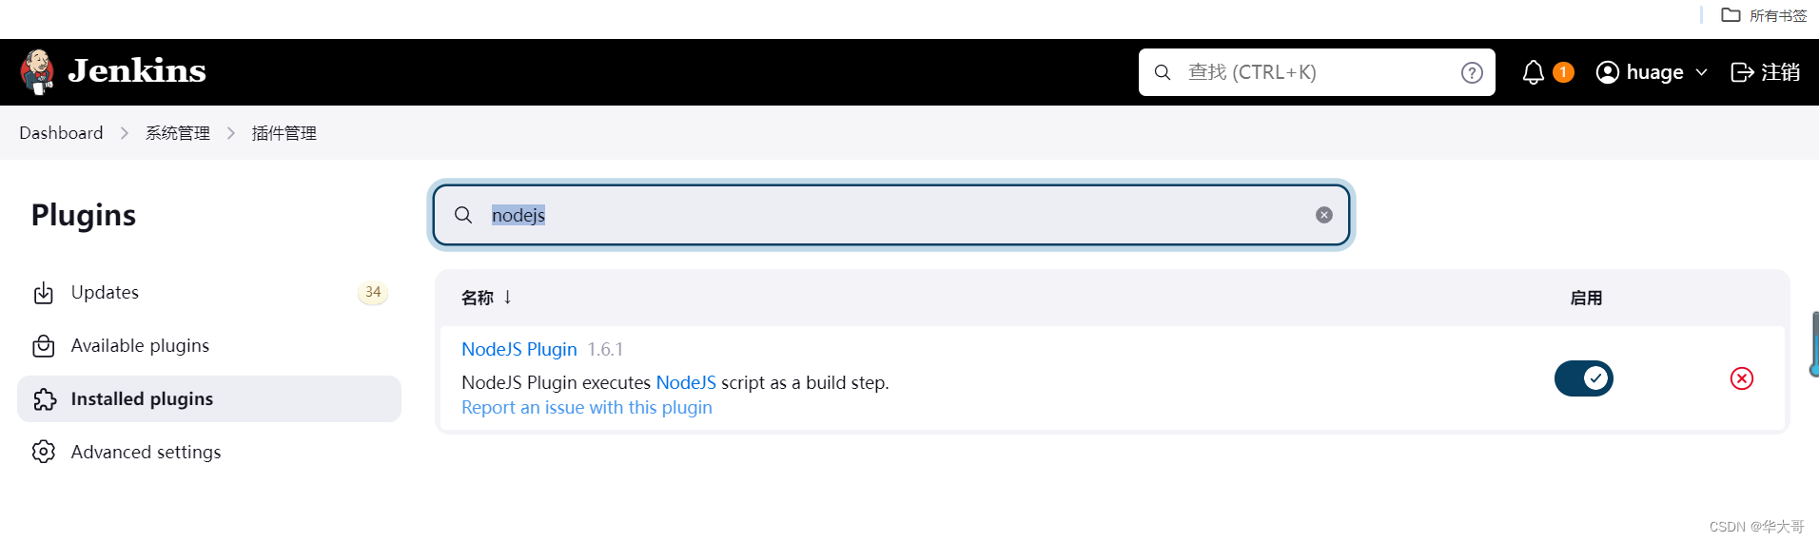Click the 所有书签 bookmarks folder icon
Image resolution: width=1819 pixels, height=542 pixels.
[1731, 15]
